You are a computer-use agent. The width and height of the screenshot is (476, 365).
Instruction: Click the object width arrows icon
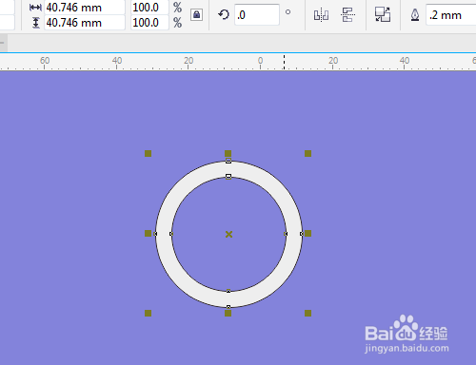pos(35,8)
